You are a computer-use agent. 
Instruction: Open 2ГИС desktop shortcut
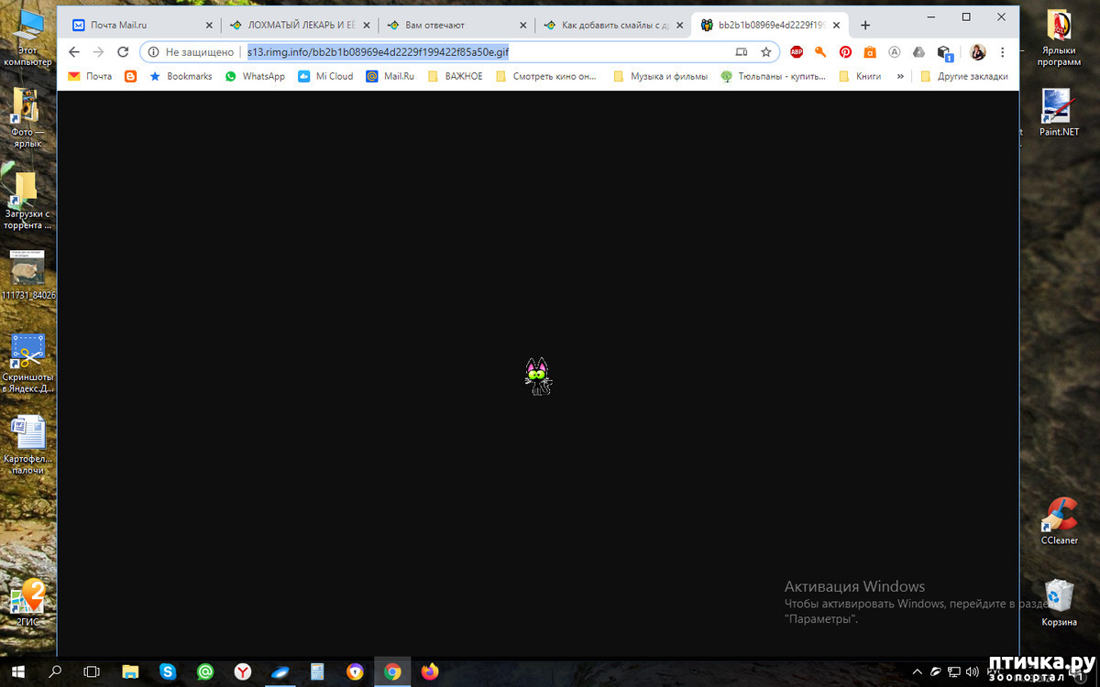pos(27,603)
